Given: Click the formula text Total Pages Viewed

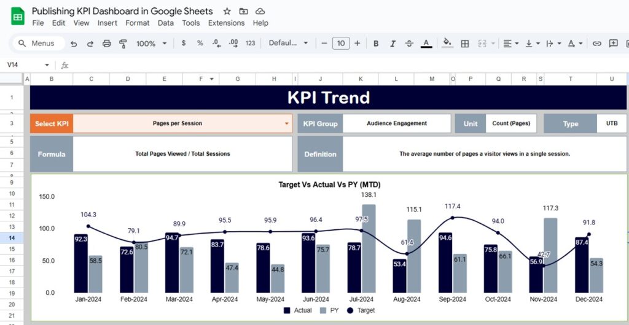Looking at the screenshot, I should click(182, 154).
